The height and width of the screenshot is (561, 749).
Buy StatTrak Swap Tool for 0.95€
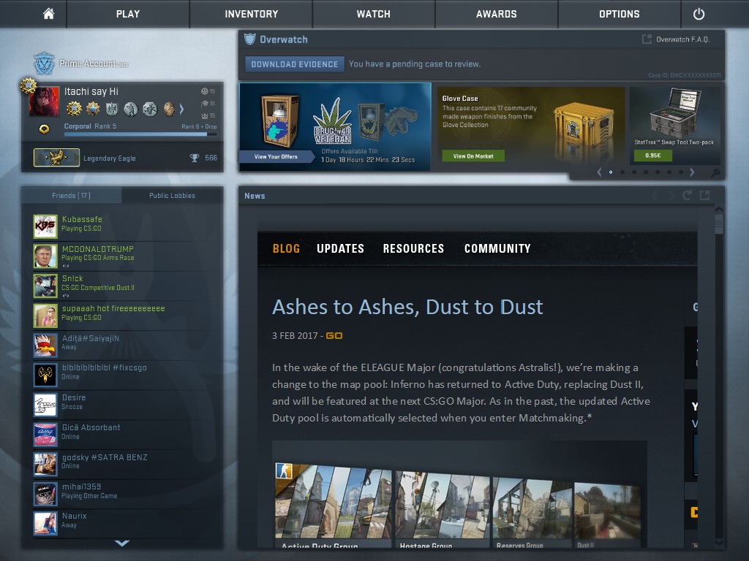[652, 155]
